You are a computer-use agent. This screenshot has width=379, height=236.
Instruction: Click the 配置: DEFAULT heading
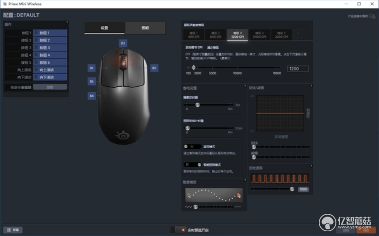tap(21, 15)
